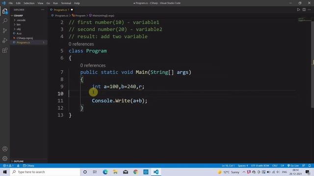Image resolution: width=314 pixels, height=176 pixels.
Task: Click the unsaved dot on Program.cs tab
Action: (72, 10)
